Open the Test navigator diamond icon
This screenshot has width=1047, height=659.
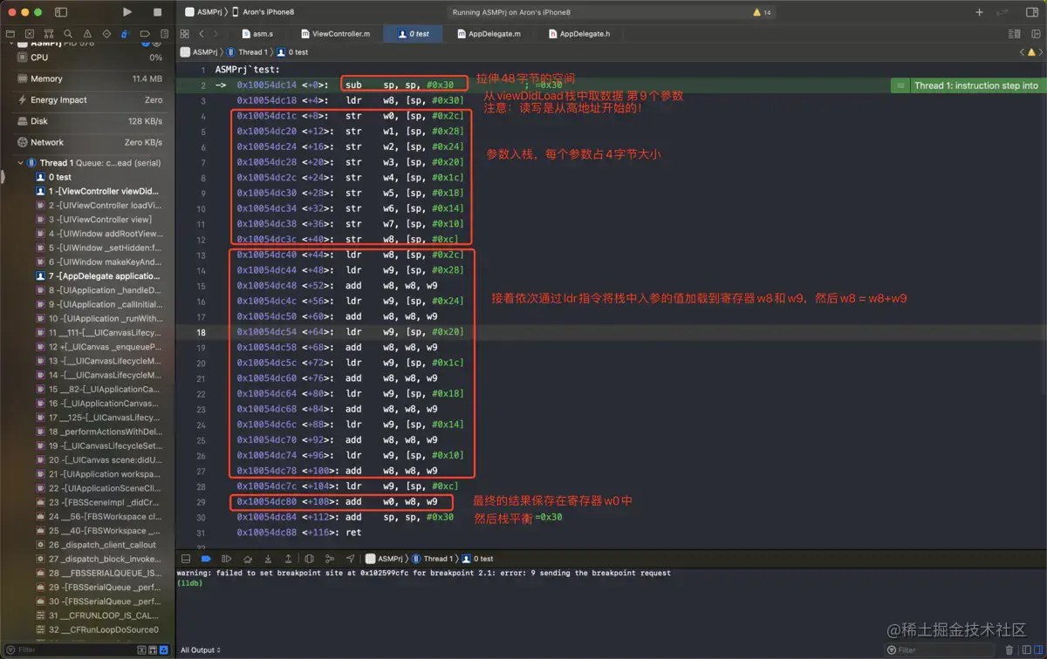[106, 34]
